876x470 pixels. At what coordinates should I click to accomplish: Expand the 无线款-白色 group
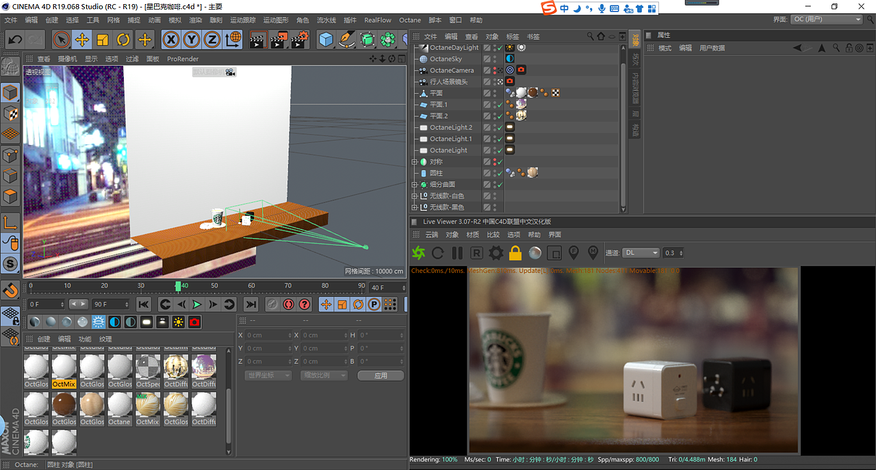[414, 196]
